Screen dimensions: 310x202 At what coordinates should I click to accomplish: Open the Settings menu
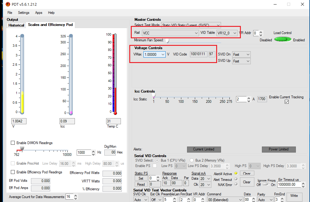tap(23, 13)
